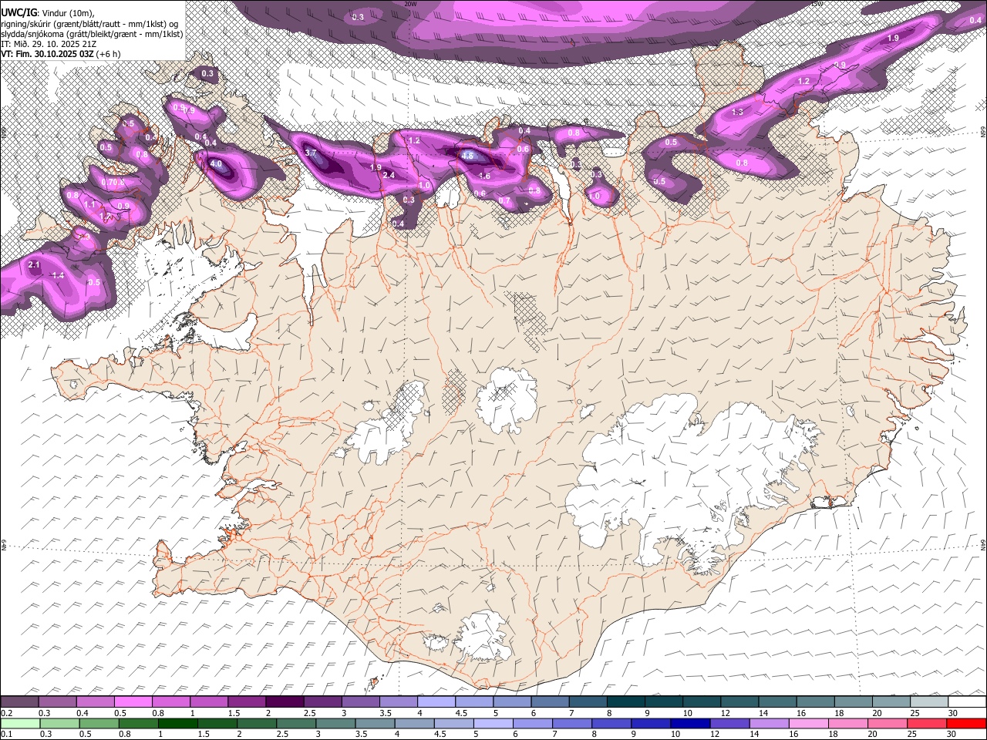This screenshot has width=987, height=740.
Task: Click the '0.1' label in lower legend
Action: 7,734
